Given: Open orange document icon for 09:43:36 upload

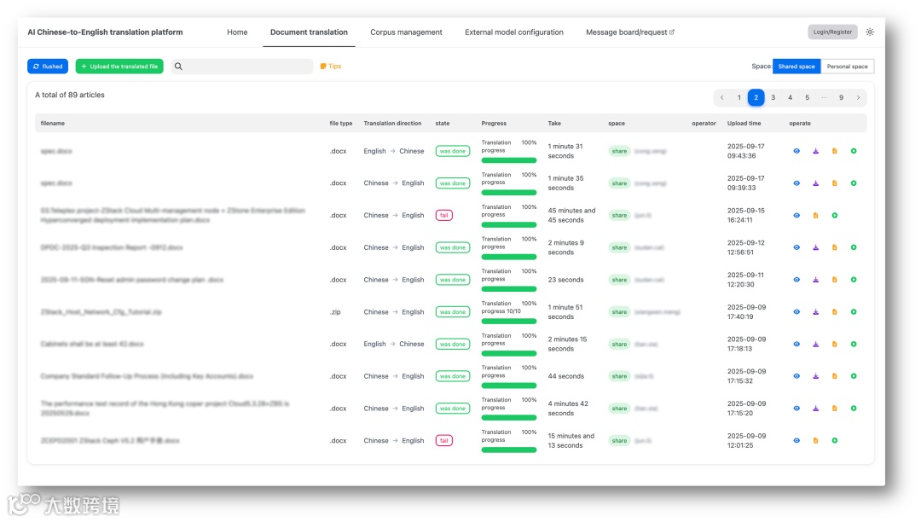Looking at the screenshot, I should 835,151.
